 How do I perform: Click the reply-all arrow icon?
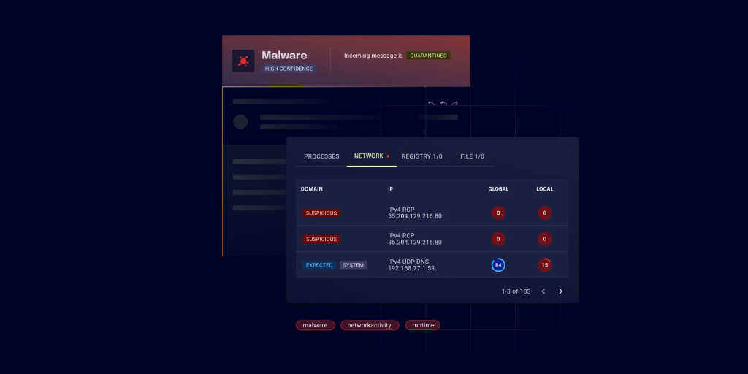[x=443, y=104]
